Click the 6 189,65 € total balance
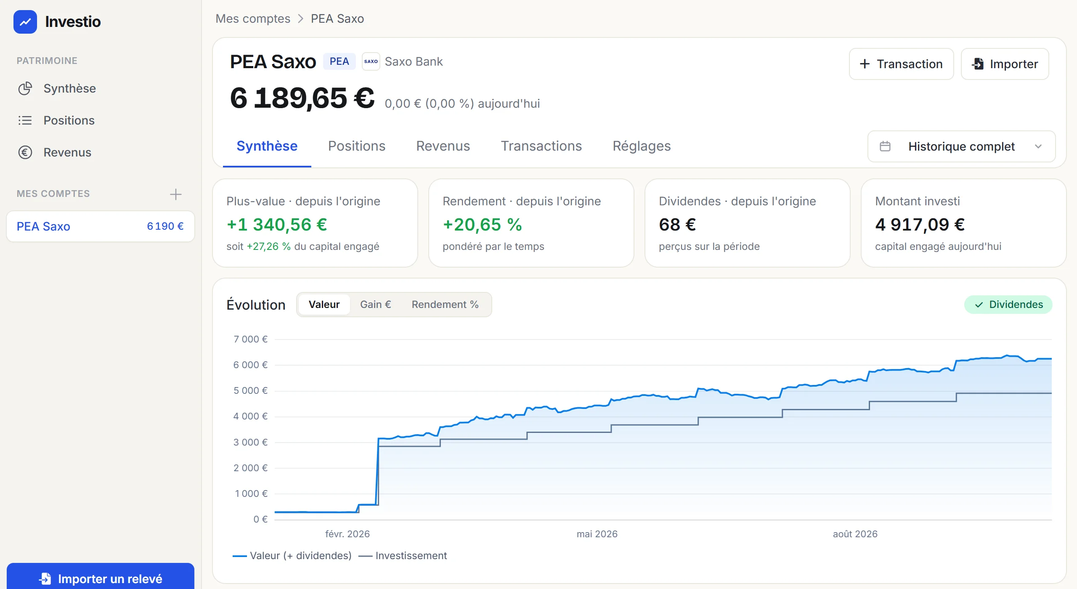The image size is (1077, 589). 302,98
